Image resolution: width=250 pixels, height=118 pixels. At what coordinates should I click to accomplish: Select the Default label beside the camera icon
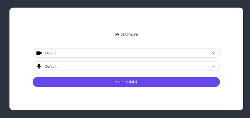click(51, 53)
